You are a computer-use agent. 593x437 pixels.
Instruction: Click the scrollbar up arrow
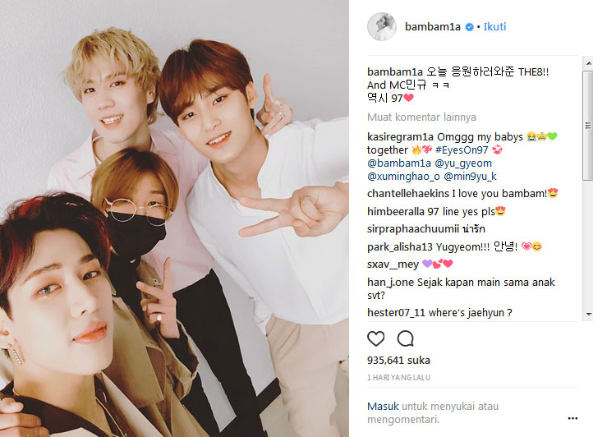click(588, 63)
